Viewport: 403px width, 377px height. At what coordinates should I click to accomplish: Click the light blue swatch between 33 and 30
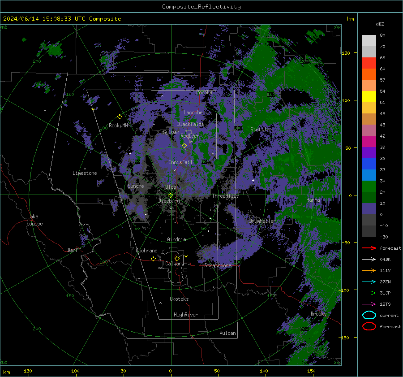tap(369, 175)
